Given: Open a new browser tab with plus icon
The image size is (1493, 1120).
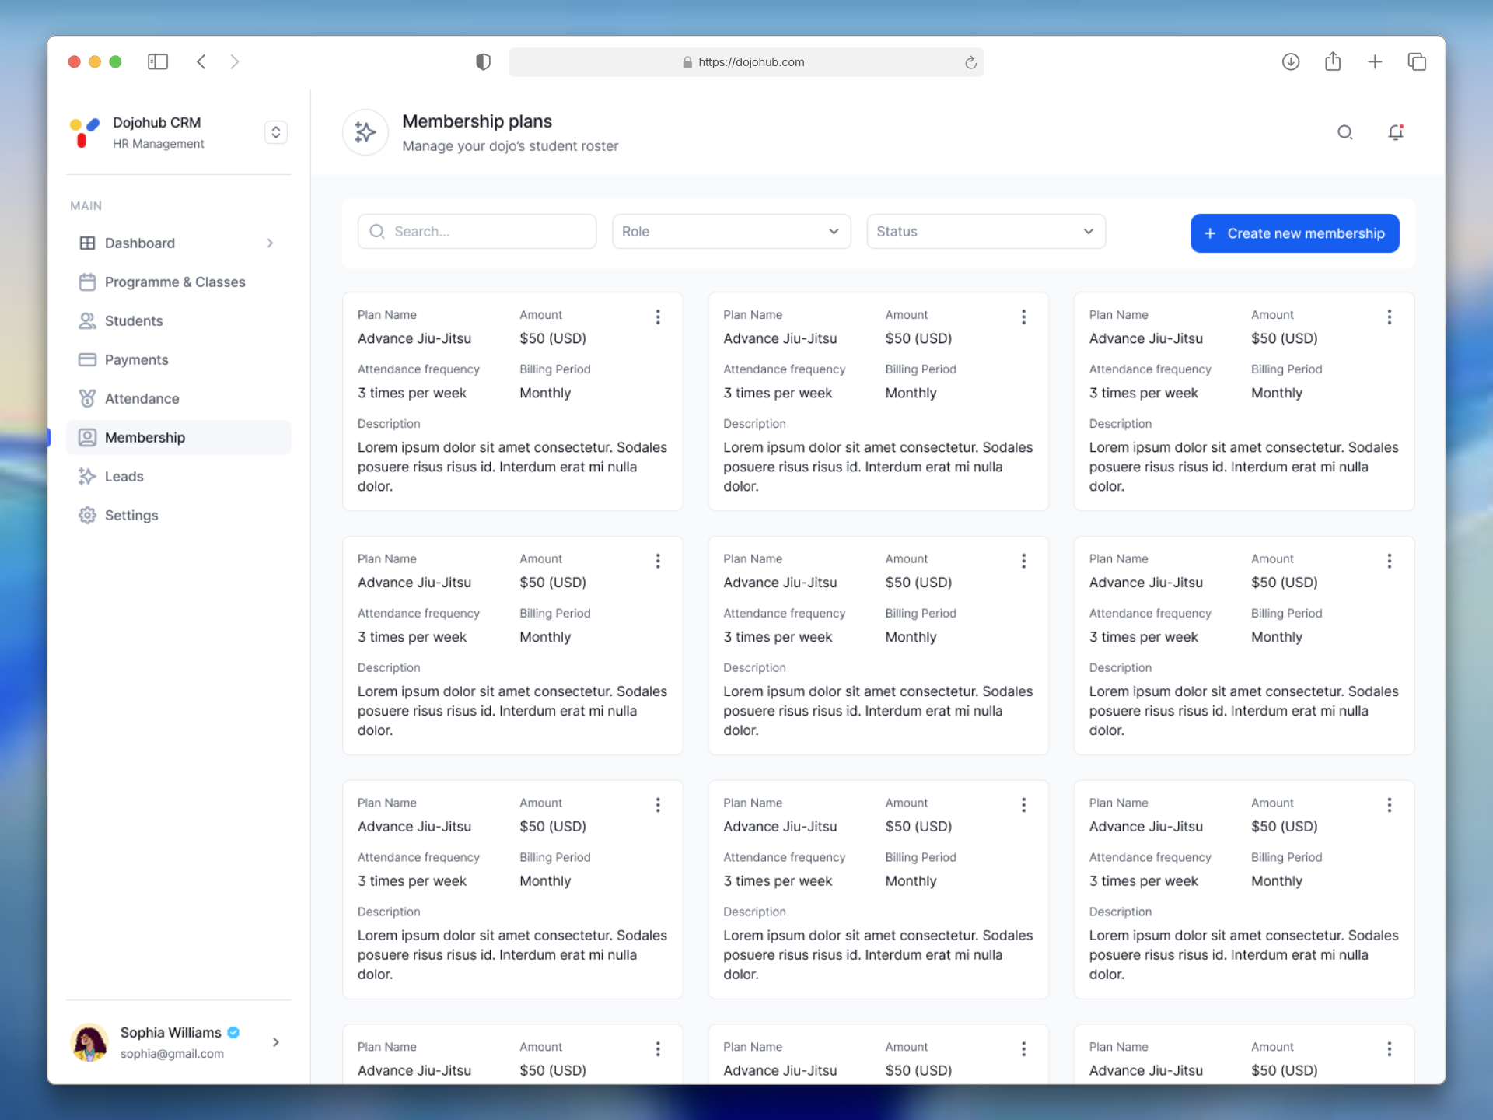Looking at the screenshot, I should pyautogui.click(x=1375, y=61).
